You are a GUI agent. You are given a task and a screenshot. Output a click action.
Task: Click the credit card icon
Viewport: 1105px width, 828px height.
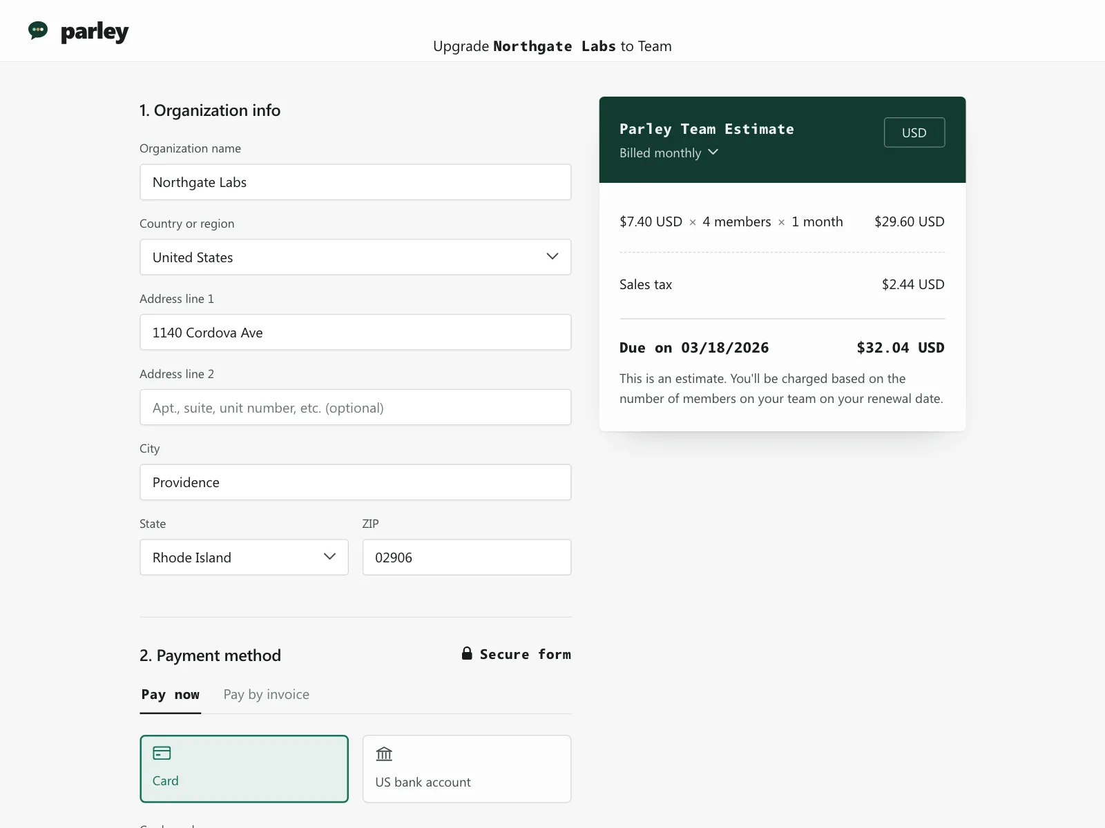[x=162, y=753]
